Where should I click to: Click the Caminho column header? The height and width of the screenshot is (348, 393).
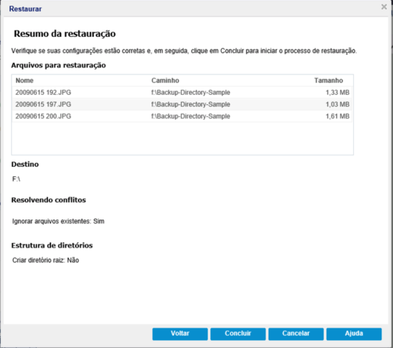[165, 81]
